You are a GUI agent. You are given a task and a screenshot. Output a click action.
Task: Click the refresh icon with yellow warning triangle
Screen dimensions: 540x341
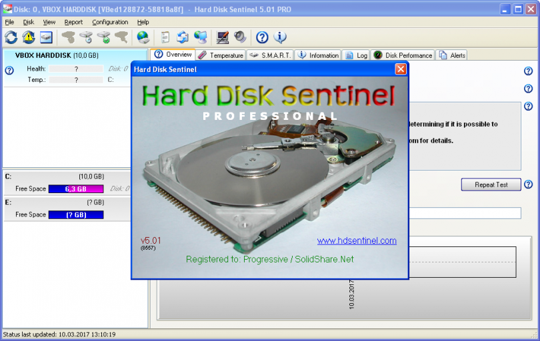click(29, 37)
